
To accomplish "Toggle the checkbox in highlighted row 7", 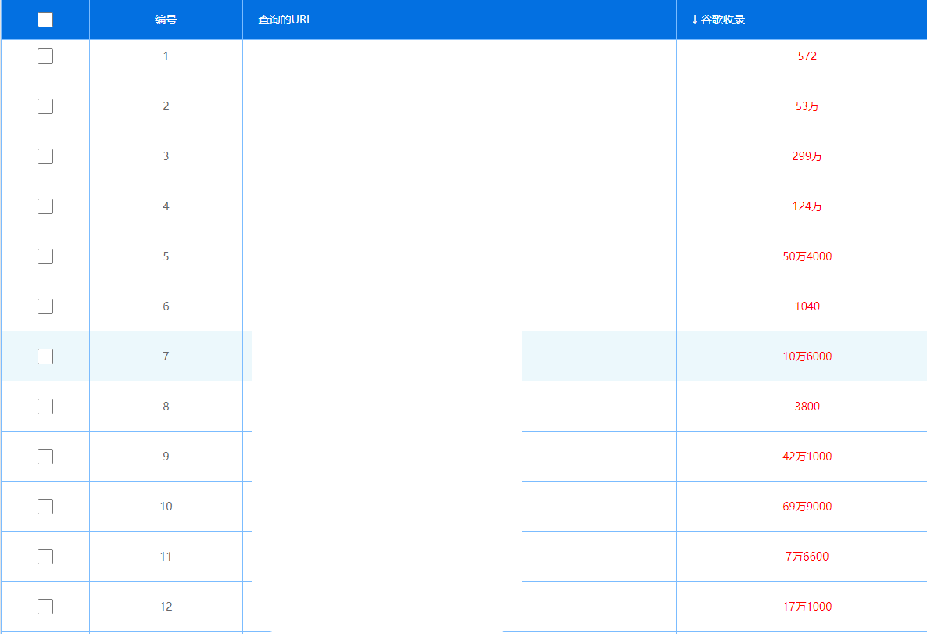I will coord(45,356).
